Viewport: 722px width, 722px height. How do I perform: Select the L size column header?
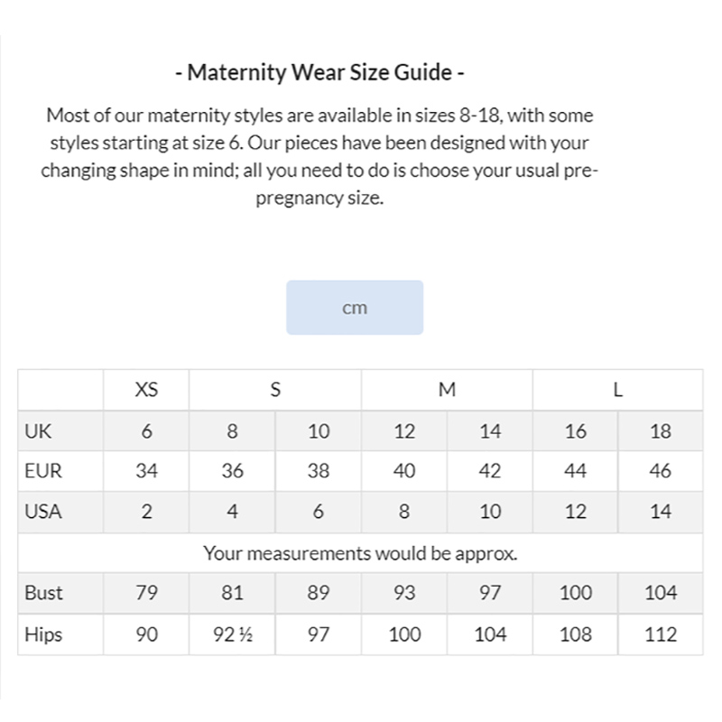(x=618, y=390)
